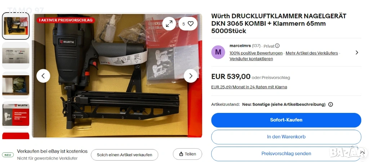Select the first product thumbnail
Image resolution: width=369 pixels, height=162 pixels.
[x=16, y=26]
